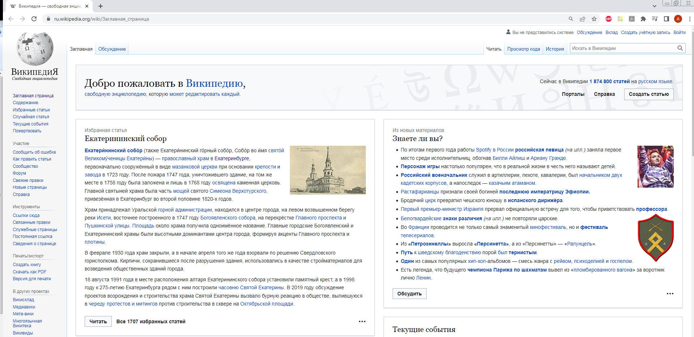The width and height of the screenshot is (694, 337).
Task: Click Версия для печати link
Action: [32, 279]
